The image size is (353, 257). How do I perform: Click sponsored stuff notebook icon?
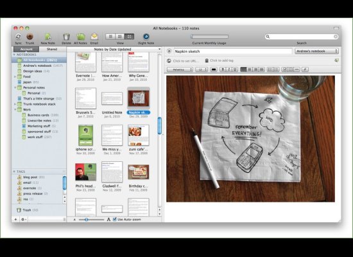point(24,132)
